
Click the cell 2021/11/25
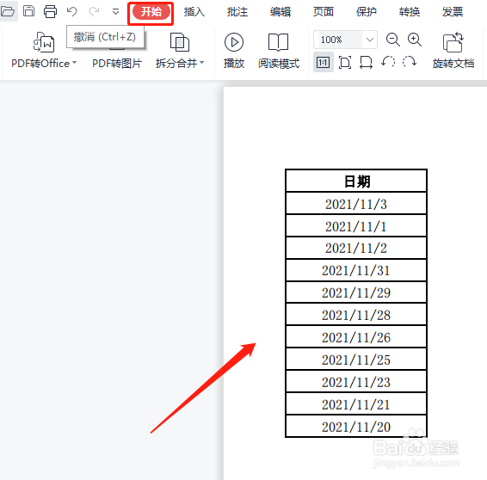pos(356,360)
